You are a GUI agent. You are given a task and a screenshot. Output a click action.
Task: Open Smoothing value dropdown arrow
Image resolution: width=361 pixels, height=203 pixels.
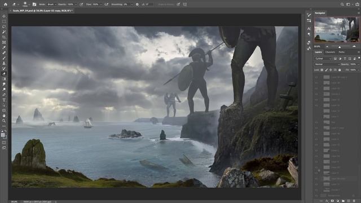click(131, 5)
